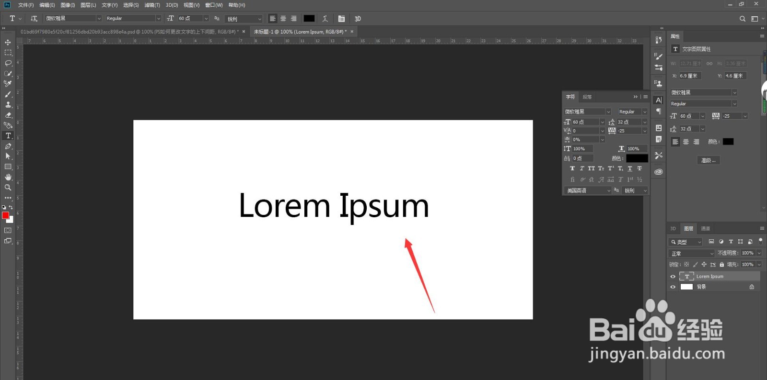Click the text color swatch in options bar
The height and width of the screenshot is (380, 767).
click(x=309, y=18)
